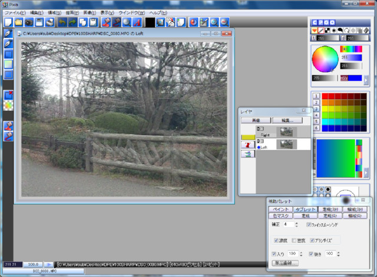377x277 pixels.
Task: Click the magnifying glass toolbar icon
Action: 127,22
